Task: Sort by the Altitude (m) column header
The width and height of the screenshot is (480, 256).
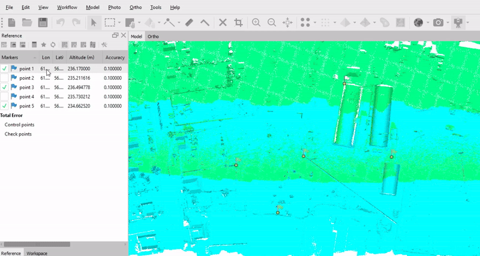Action: (83, 58)
